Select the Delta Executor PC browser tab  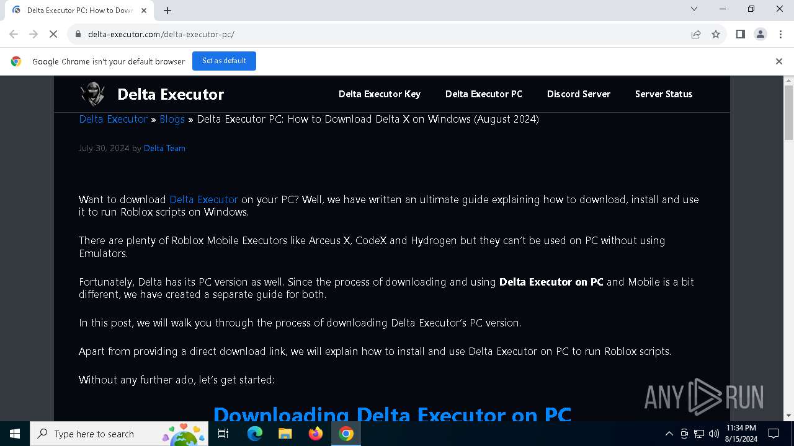point(79,11)
